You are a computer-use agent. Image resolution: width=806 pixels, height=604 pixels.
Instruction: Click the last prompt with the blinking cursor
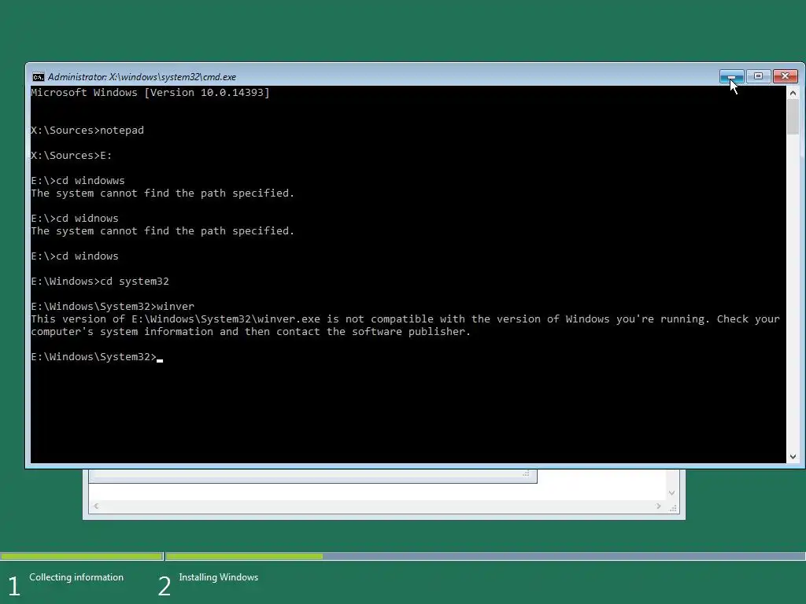tap(97, 357)
